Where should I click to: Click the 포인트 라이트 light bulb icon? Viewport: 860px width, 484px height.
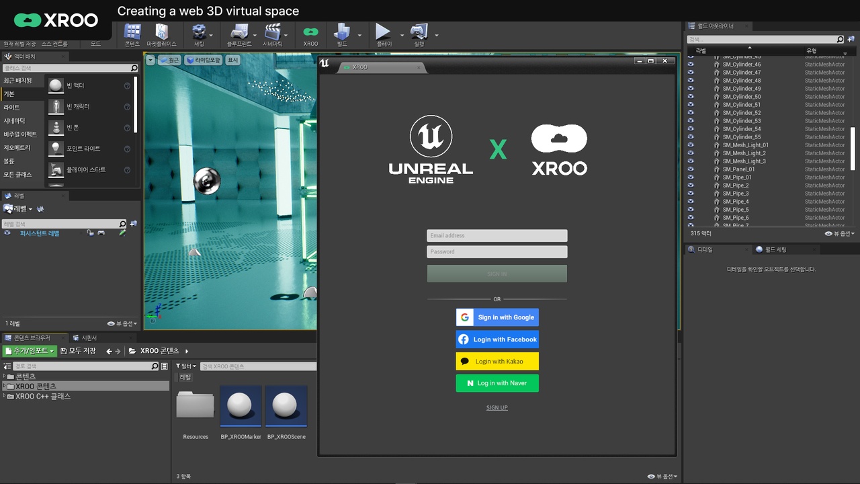56,149
